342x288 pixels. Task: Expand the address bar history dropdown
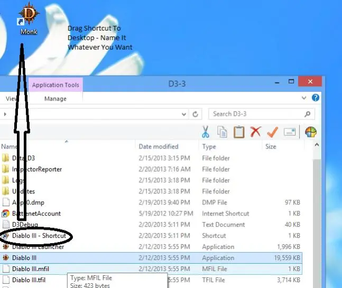[x=183, y=114]
